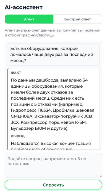The width and height of the screenshot is (107, 194).
Task: Click the agent description hint text
Action: 53,33
